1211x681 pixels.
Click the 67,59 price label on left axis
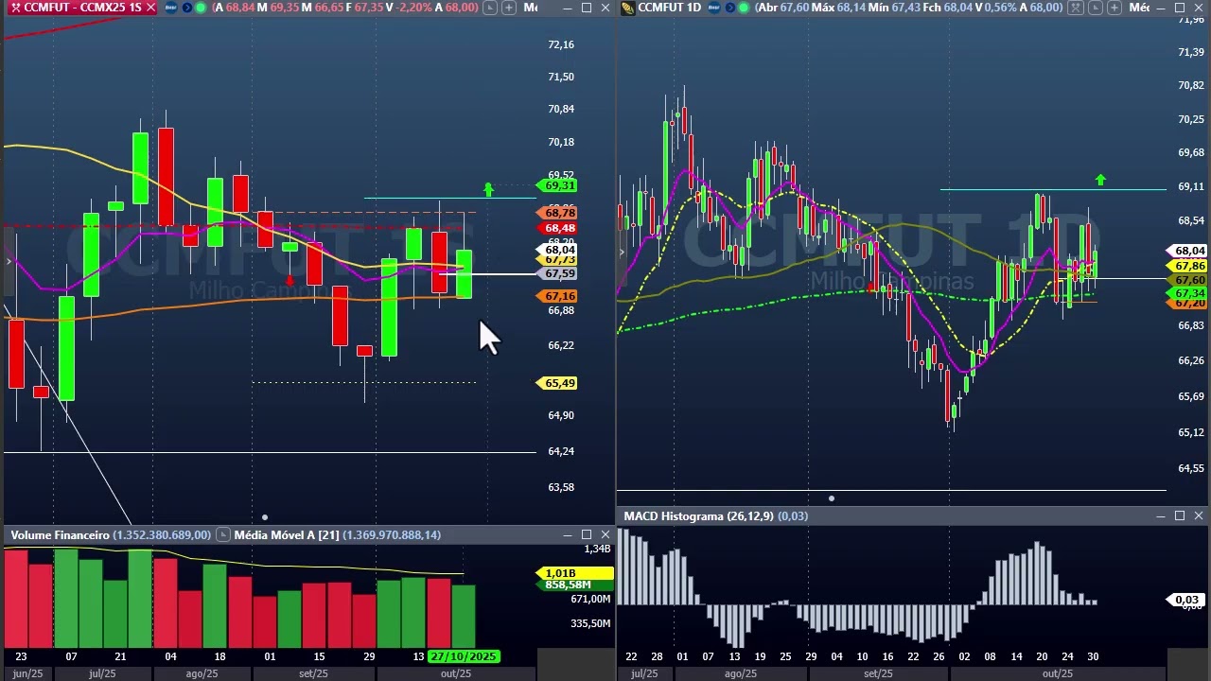click(555, 274)
